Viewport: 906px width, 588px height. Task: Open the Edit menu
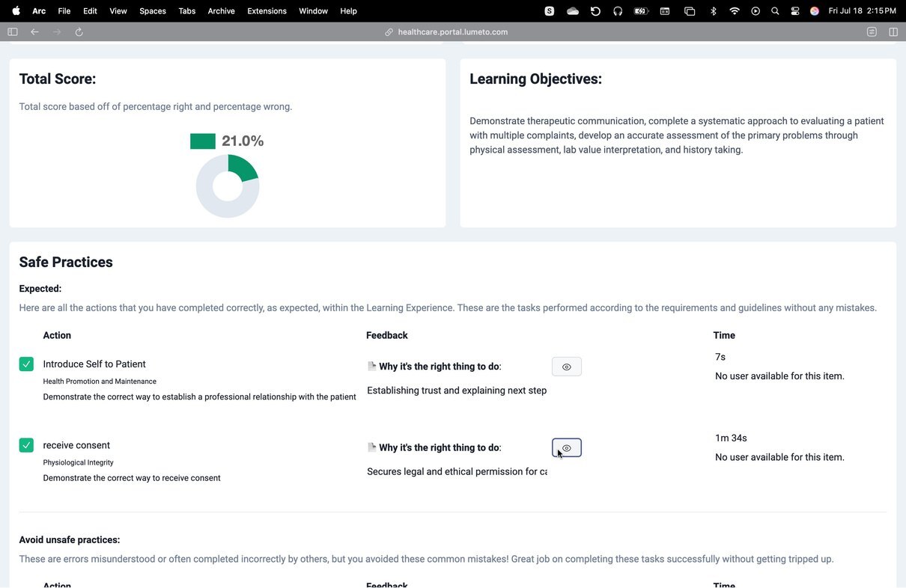point(90,11)
